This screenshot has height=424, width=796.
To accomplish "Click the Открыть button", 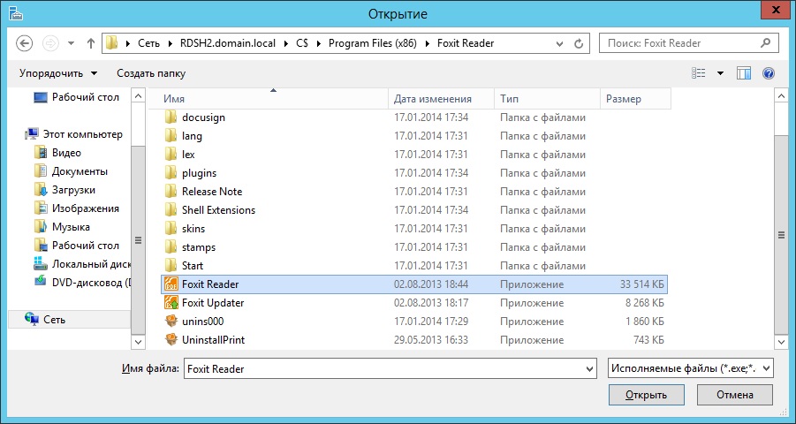I will click(646, 395).
